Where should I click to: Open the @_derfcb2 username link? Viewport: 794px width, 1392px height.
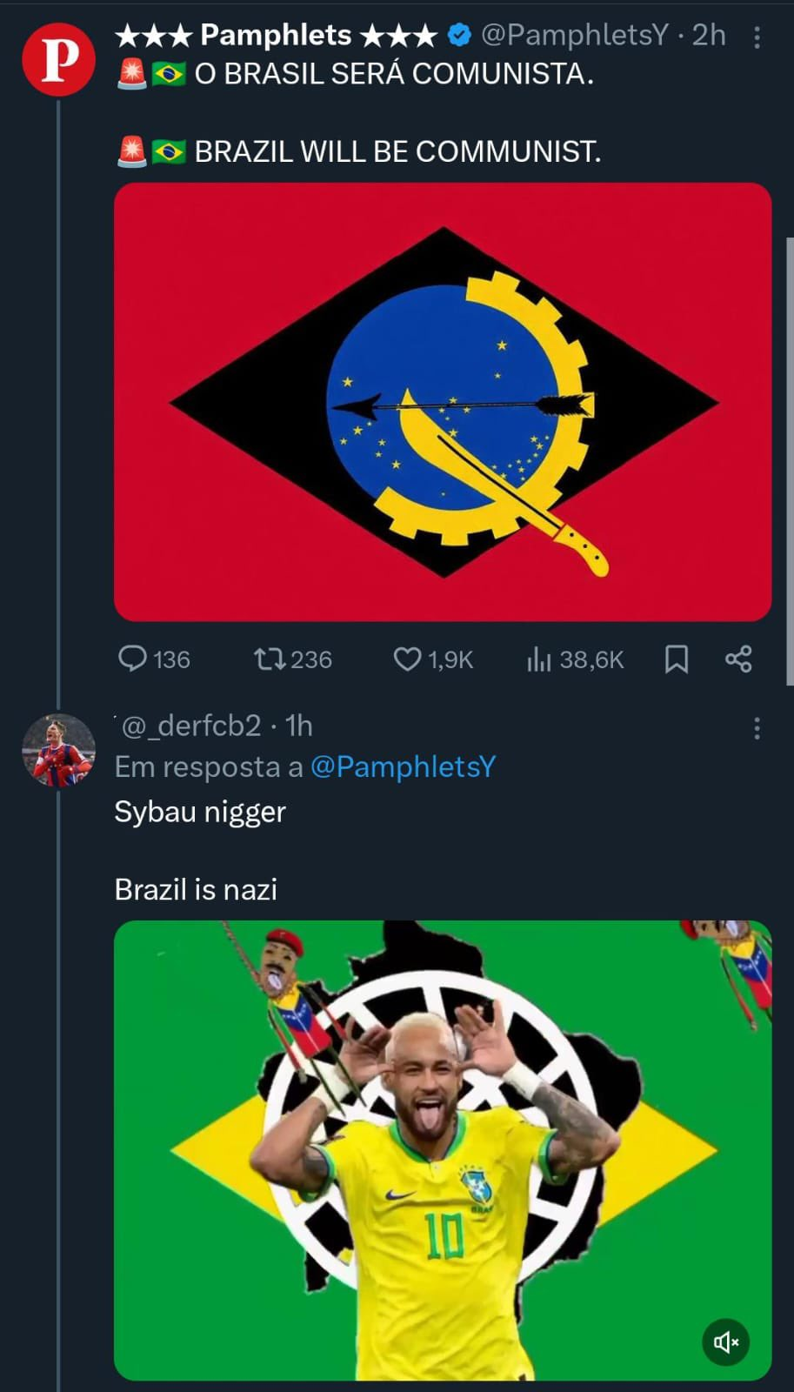pos(190,726)
